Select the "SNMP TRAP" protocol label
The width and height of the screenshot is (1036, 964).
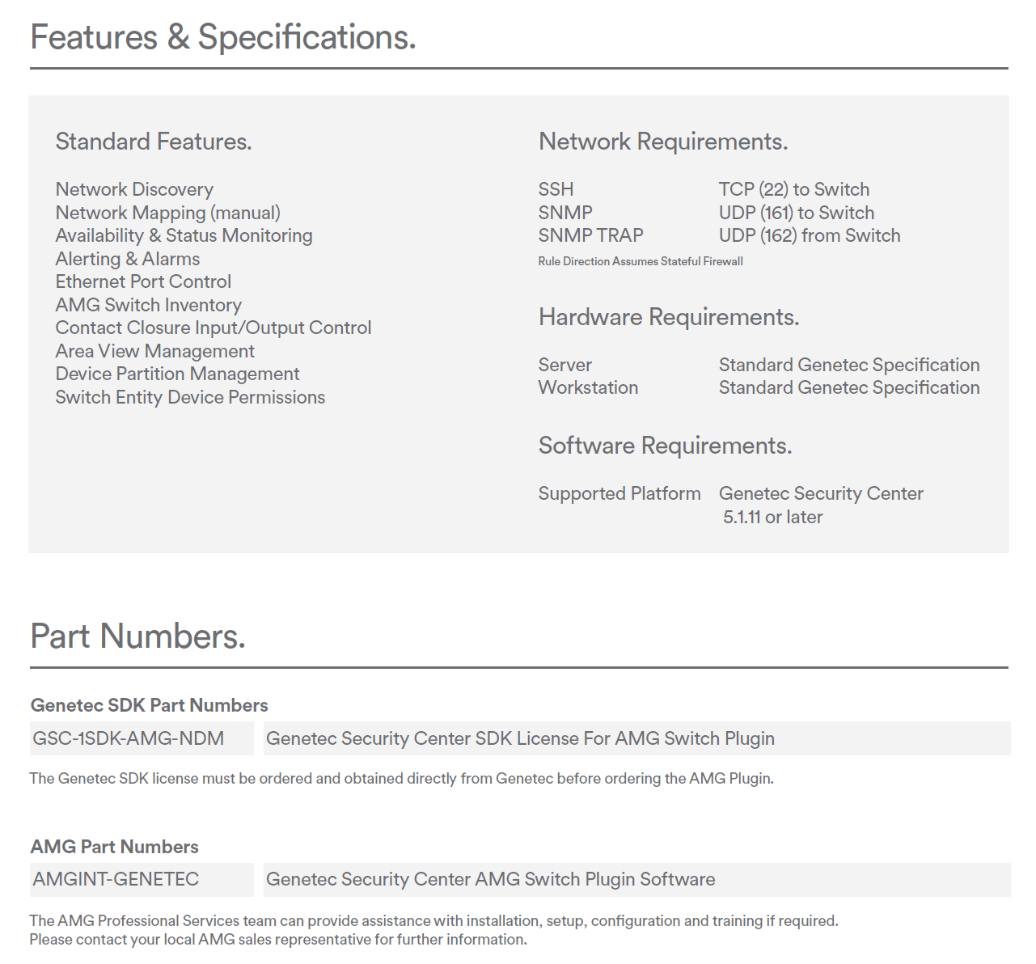(591, 235)
